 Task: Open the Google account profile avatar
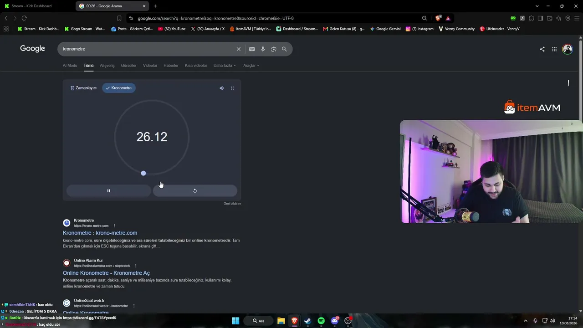568,49
